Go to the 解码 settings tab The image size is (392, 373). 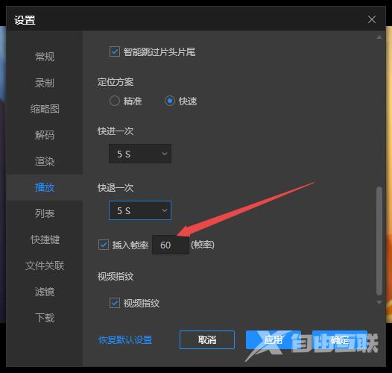click(45, 135)
